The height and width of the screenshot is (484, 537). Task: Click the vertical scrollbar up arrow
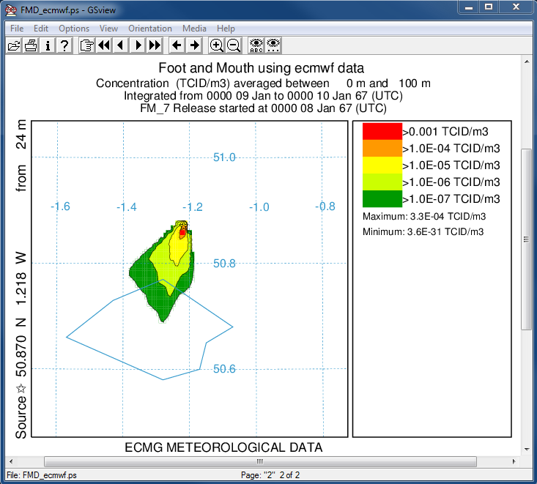coord(527,62)
